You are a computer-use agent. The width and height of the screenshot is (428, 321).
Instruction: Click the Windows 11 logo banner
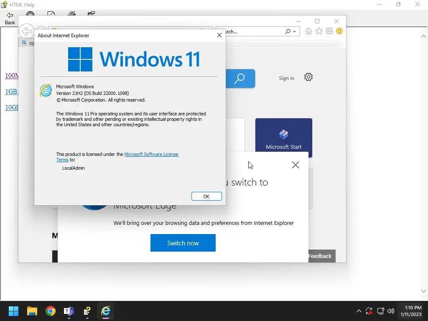click(x=134, y=59)
